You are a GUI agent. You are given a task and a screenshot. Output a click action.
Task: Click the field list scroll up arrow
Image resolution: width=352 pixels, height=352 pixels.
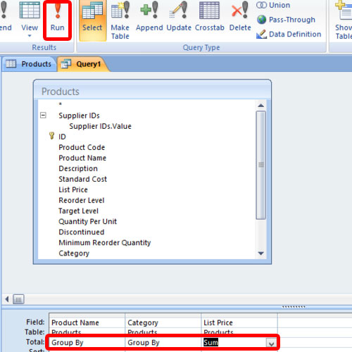(x=261, y=106)
